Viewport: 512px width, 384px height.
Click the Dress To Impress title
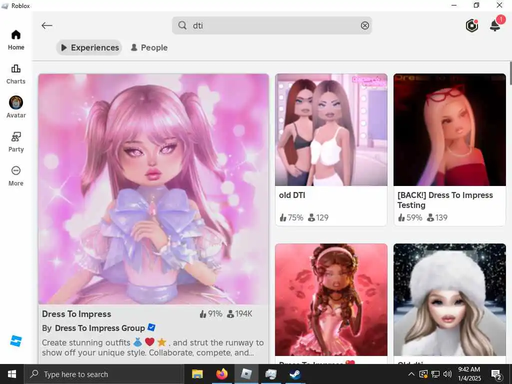[76, 314]
